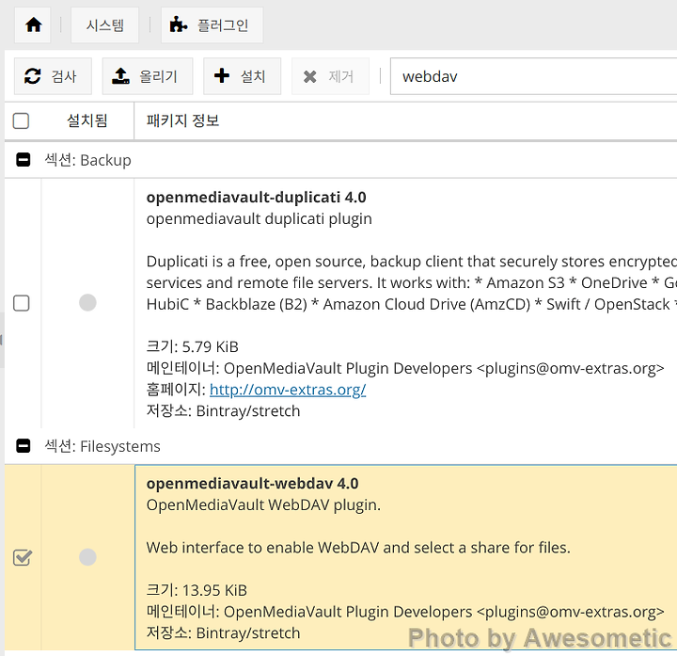Click the 검사 refresh arrows icon
The image size is (677, 656).
point(33,76)
